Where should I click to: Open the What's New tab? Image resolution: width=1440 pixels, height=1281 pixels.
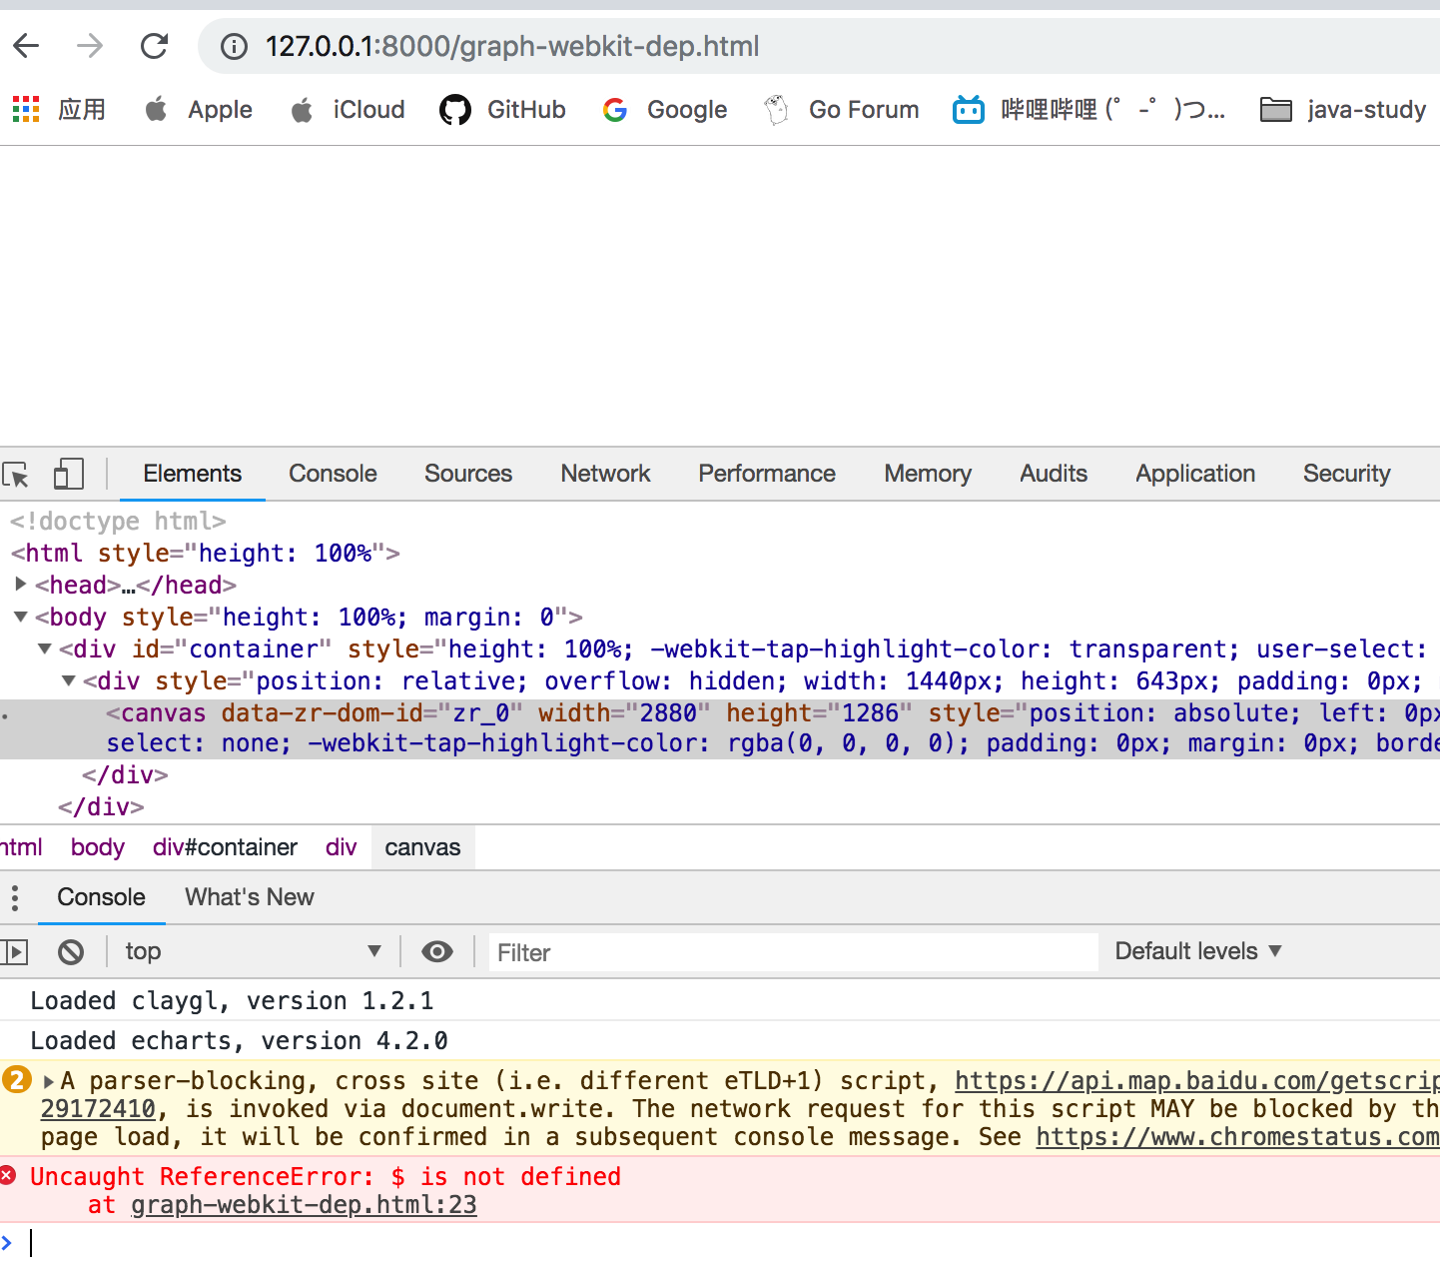[x=249, y=897]
